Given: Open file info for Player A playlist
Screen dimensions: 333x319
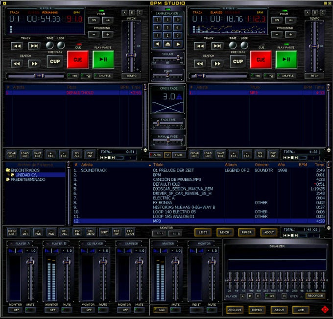Looking at the screenshot, I should click(x=90, y=154).
